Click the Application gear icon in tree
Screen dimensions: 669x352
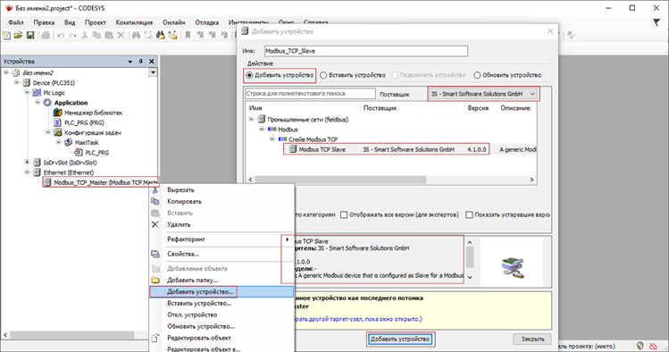[x=47, y=103]
